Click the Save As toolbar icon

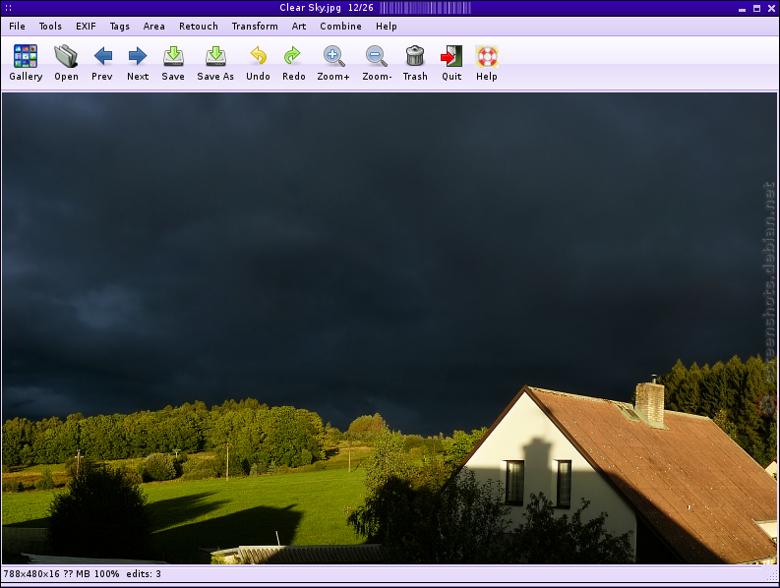[215, 56]
